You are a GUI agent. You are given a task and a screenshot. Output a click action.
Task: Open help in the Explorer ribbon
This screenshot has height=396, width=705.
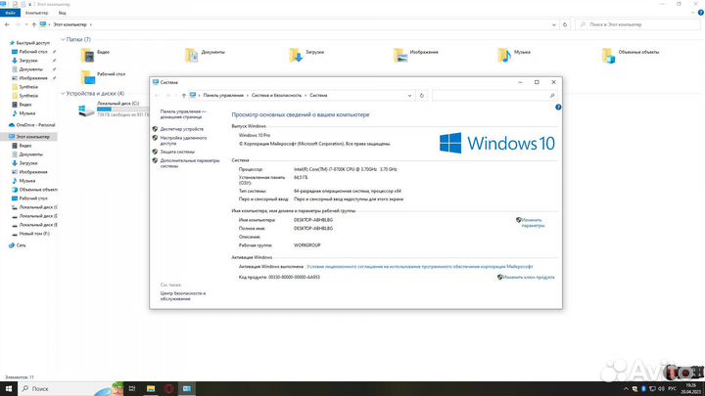[700, 13]
